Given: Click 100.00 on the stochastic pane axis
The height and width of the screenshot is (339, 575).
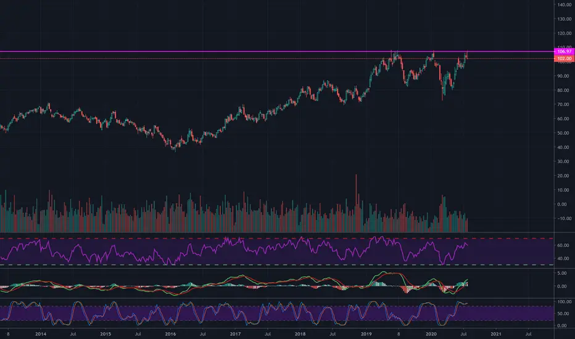Looking at the screenshot, I should 565,302.
